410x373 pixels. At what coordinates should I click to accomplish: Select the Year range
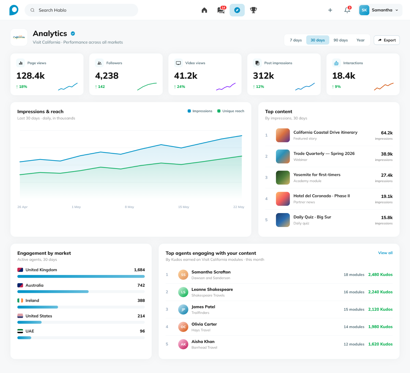(x=361, y=40)
